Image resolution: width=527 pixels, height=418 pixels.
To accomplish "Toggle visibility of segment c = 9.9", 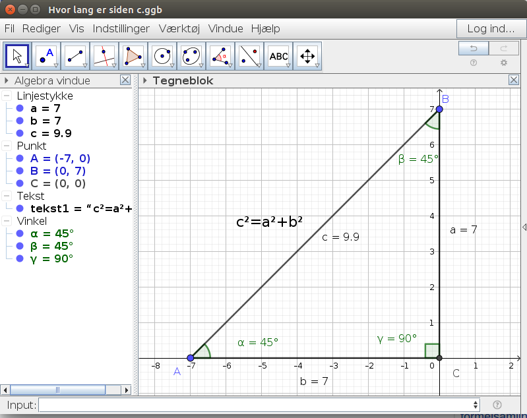I will point(20,133).
